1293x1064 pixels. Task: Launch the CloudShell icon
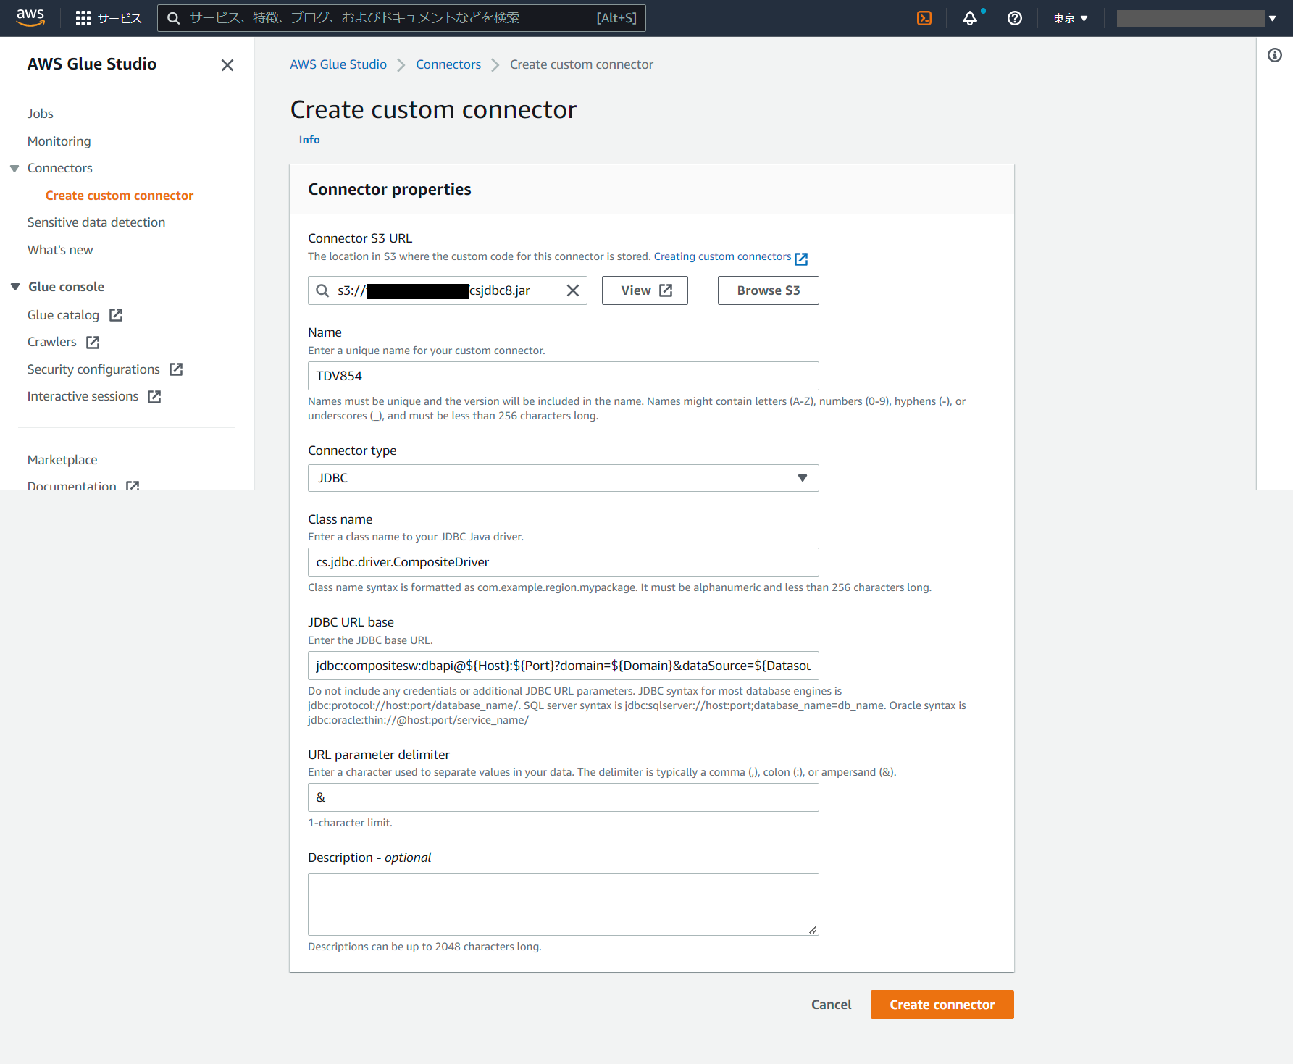[924, 18]
